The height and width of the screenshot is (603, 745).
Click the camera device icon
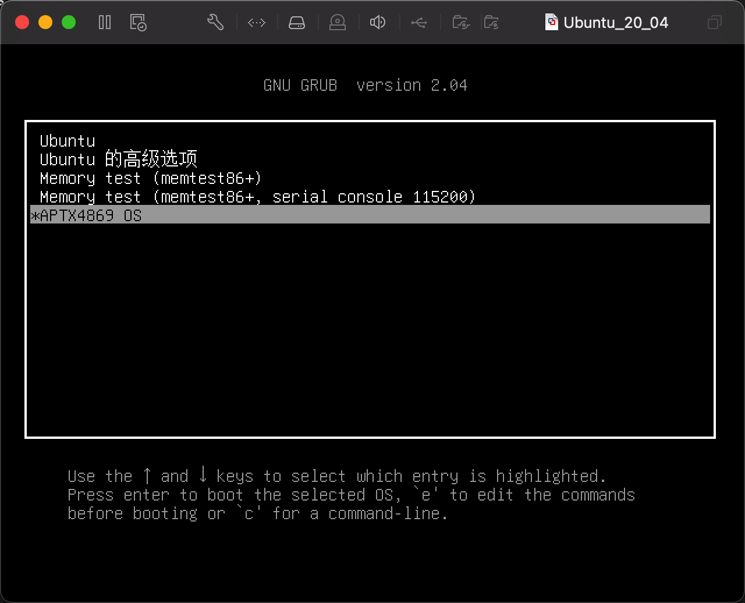click(x=337, y=23)
